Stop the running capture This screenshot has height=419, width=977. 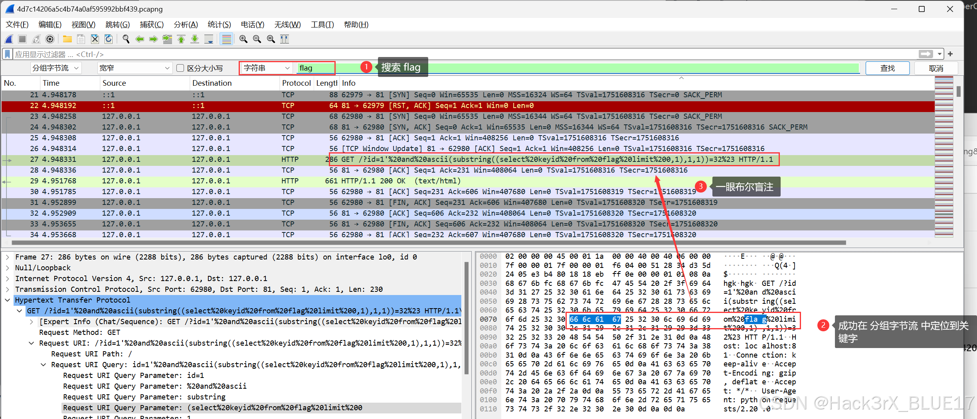pyautogui.click(x=22, y=39)
